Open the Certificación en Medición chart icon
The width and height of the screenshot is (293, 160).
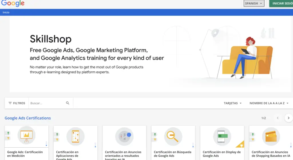click(x=26, y=135)
